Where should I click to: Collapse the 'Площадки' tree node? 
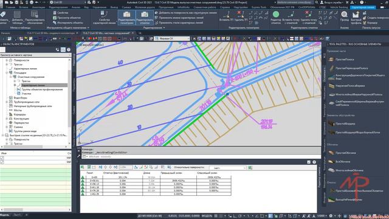(7, 73)
